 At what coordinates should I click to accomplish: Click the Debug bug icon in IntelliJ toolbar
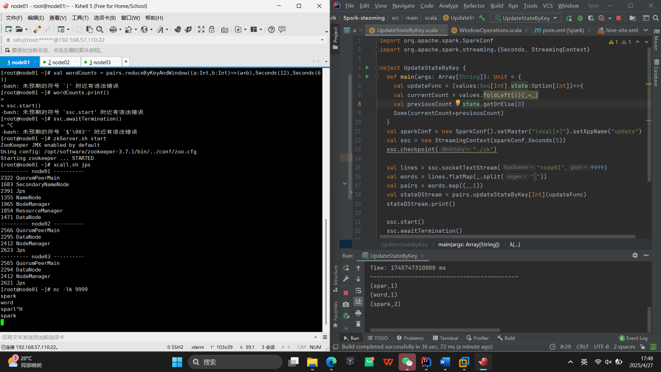tap(580, 18)
